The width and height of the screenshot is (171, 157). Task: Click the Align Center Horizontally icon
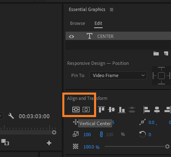[157, 110]
